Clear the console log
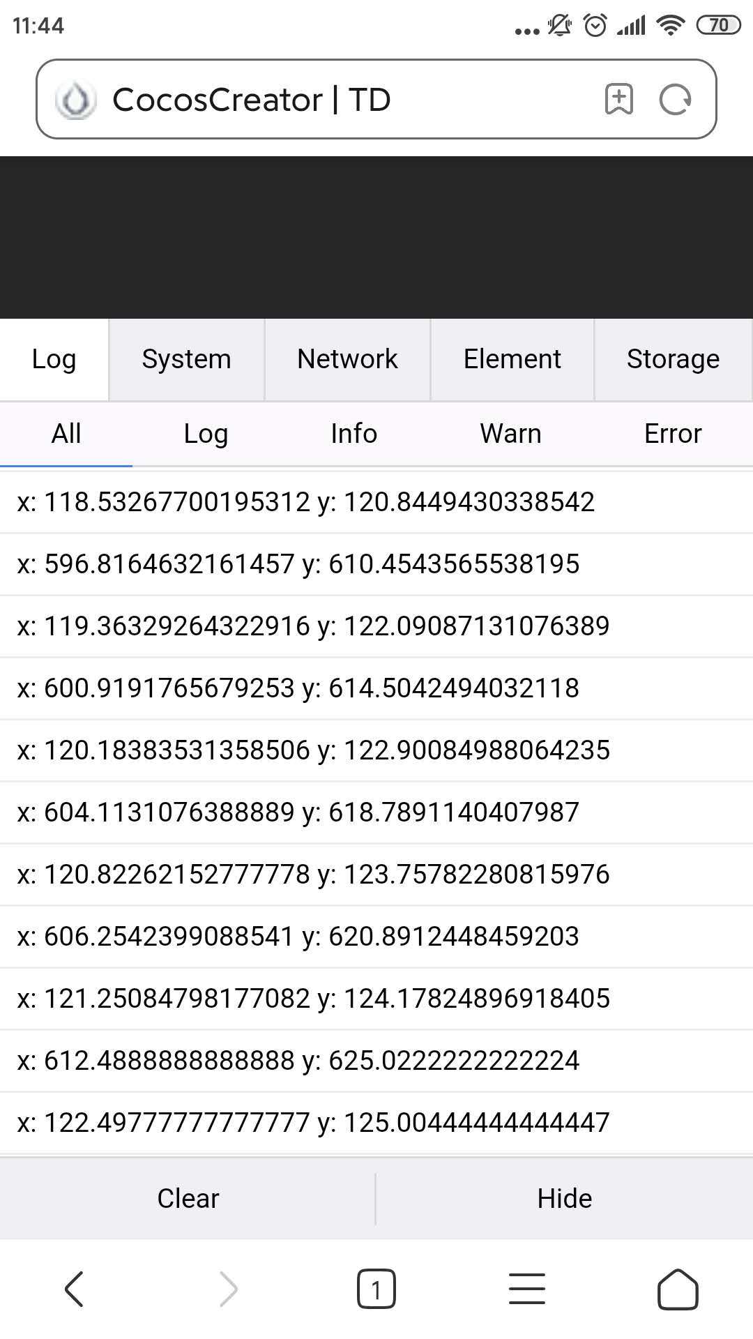 pyautogui.click(x=188, y=1199)
